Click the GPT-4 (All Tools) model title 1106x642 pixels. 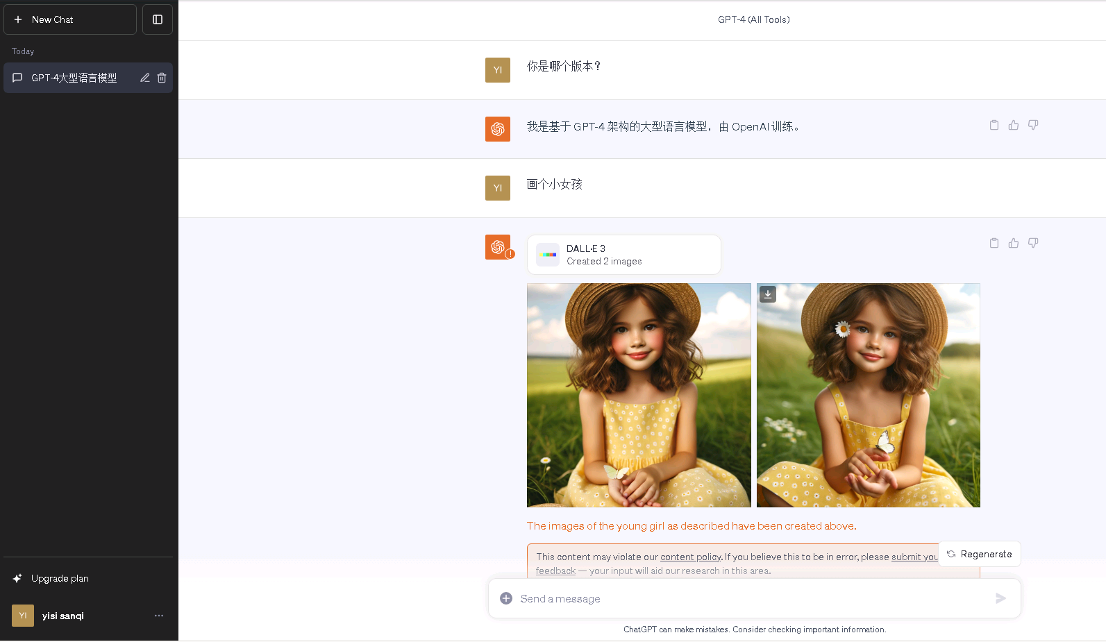[x=754, y=19]
